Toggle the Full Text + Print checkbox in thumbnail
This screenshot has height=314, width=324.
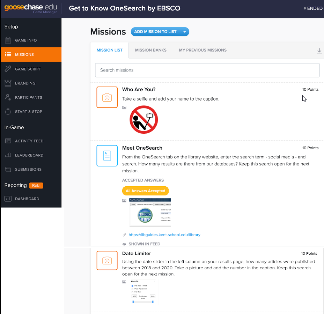coord(132,286)
